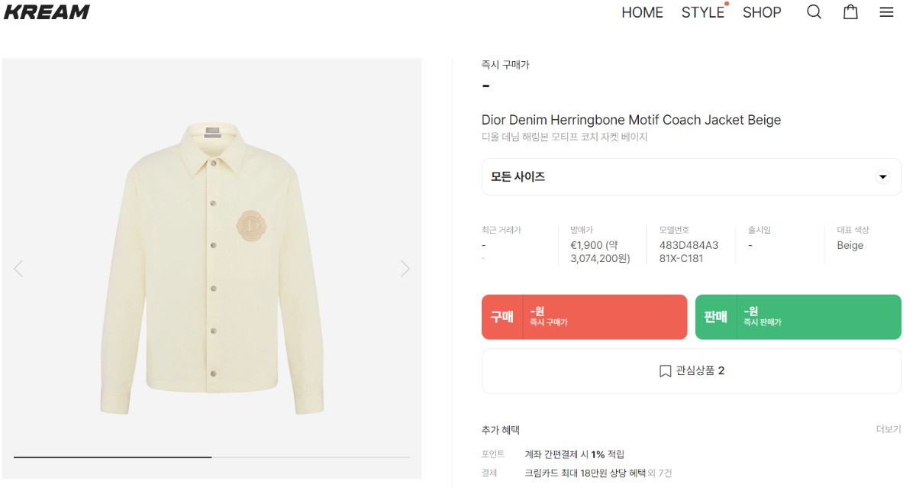Open the hamburger menu icon
Viewport: 916px width, 488px height.
tap(886, 12)
